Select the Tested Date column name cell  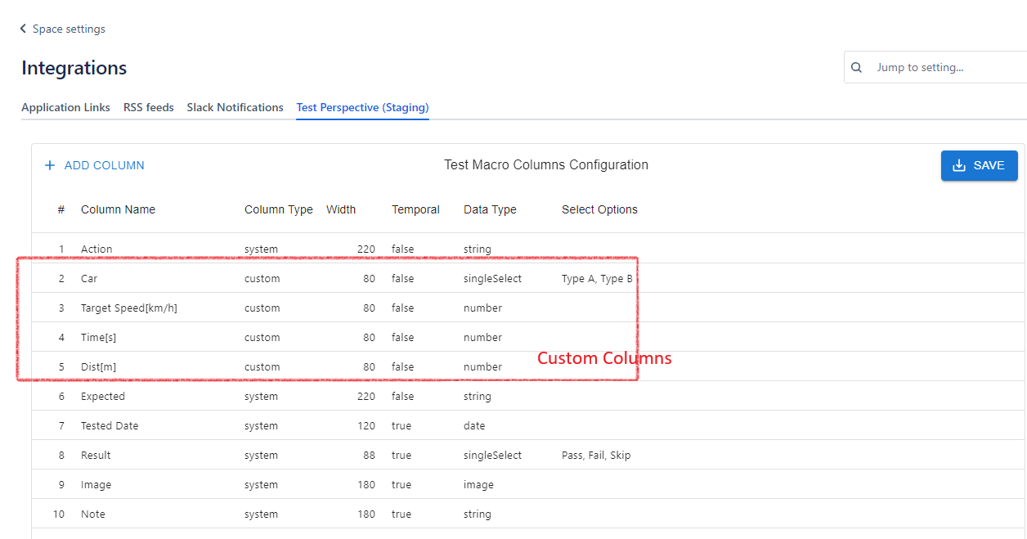pyautogui.click(x=110, y=425)
